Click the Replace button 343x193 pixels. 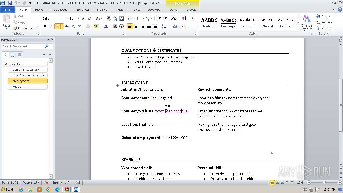point(324,22)
